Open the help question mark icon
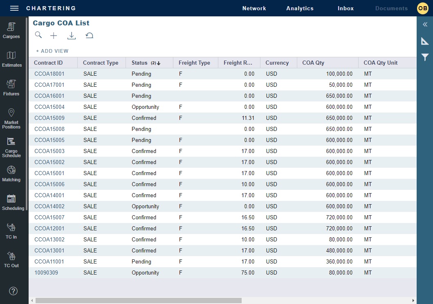This screenshot has width=433, height=304. (x=13, y=291)
